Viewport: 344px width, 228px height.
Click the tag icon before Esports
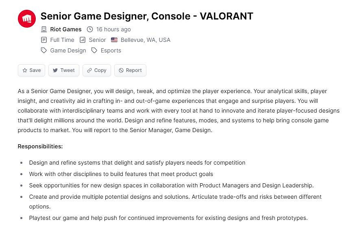[94, 50]
